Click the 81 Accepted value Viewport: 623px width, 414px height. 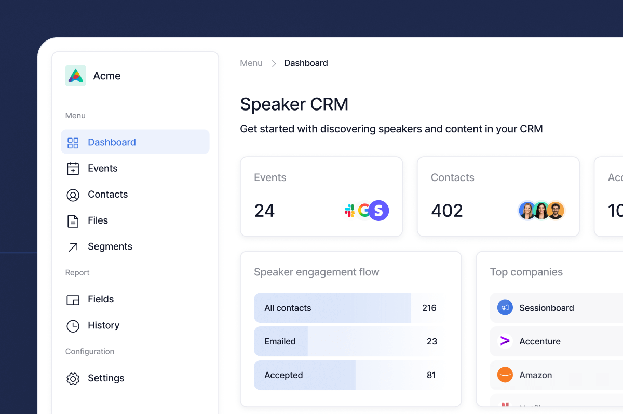tap(431, 375)
